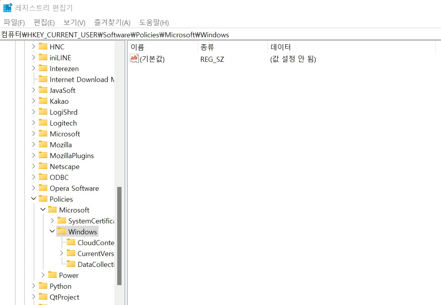Sort by the 데이터 column header

coord(352,47)
